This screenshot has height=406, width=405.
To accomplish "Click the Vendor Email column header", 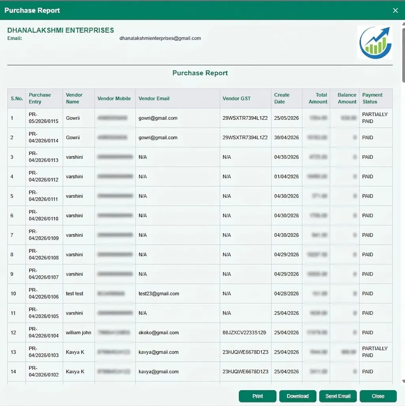I will tap(178, 98).
